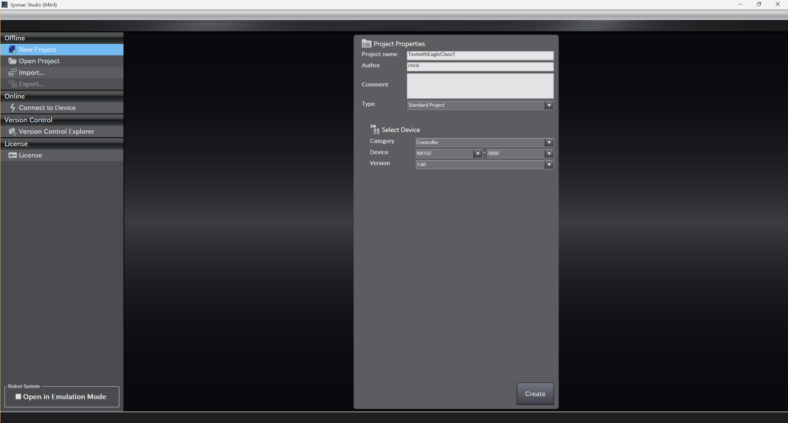
Task: Click the Sysmac Studio title bar icon
Action: tap(4, 4)
